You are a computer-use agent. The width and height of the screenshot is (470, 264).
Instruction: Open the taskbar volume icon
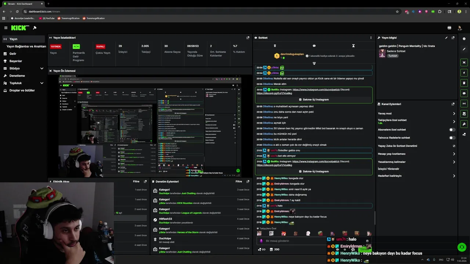453,260
